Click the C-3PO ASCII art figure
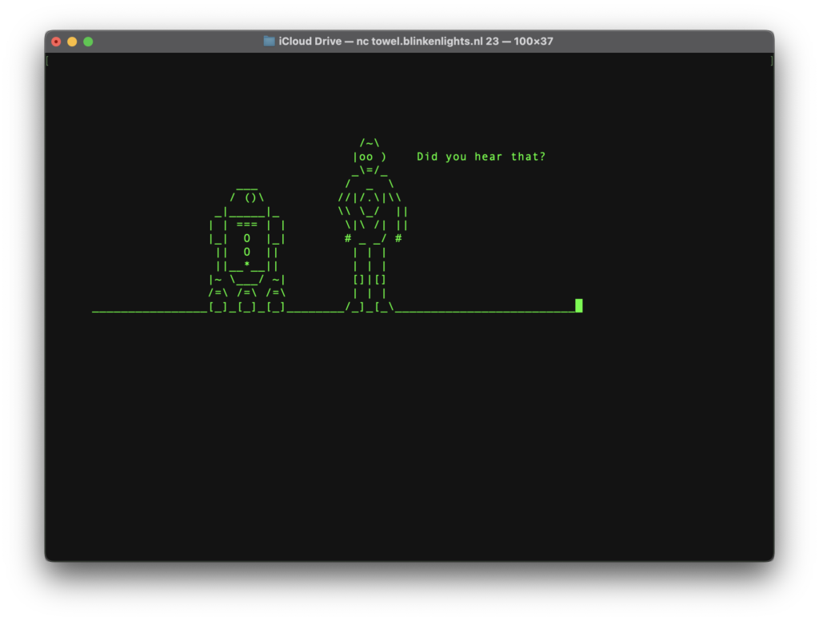This screenshot has width=819, height=621. tap(372, 225)
